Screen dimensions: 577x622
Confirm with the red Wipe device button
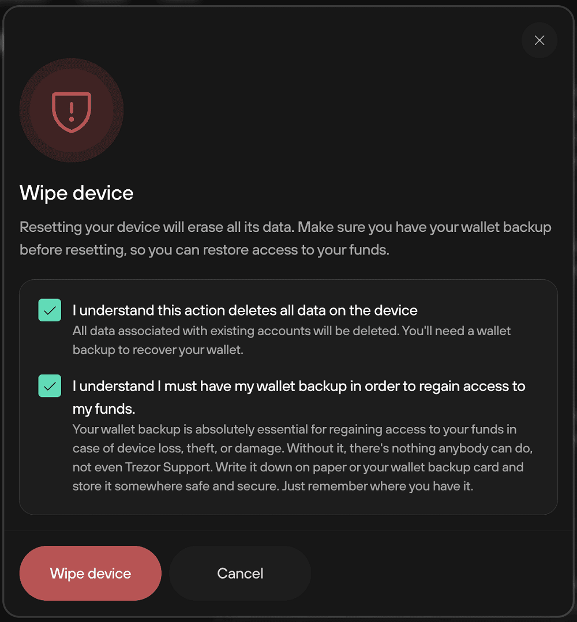point(91,573)
